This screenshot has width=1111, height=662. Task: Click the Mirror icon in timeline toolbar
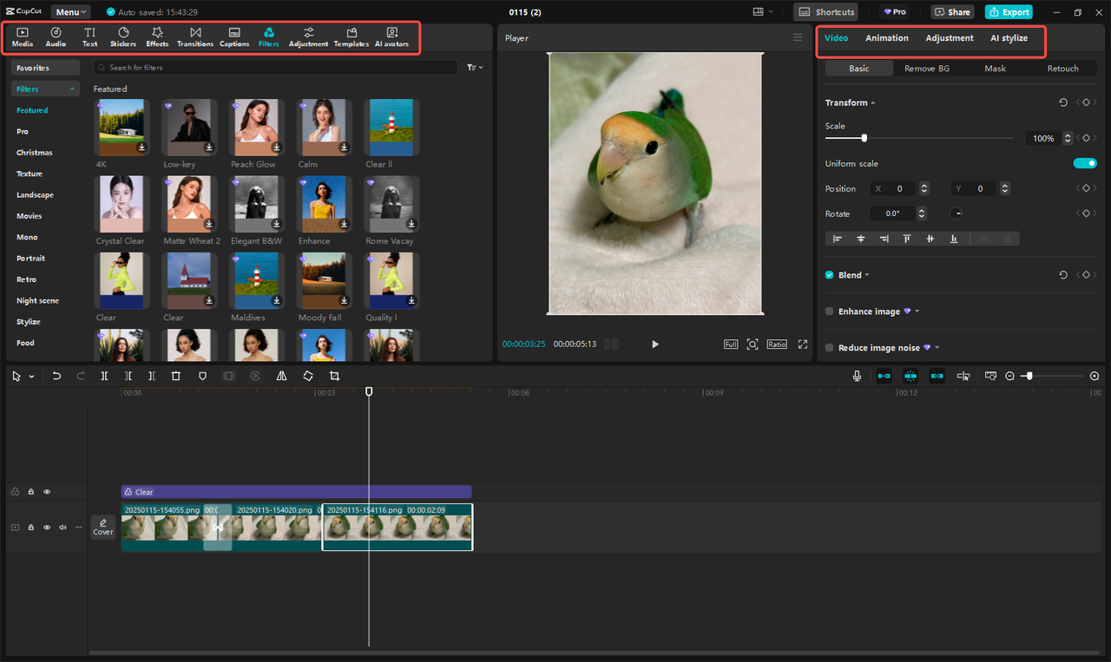click(x=281, y=376)
